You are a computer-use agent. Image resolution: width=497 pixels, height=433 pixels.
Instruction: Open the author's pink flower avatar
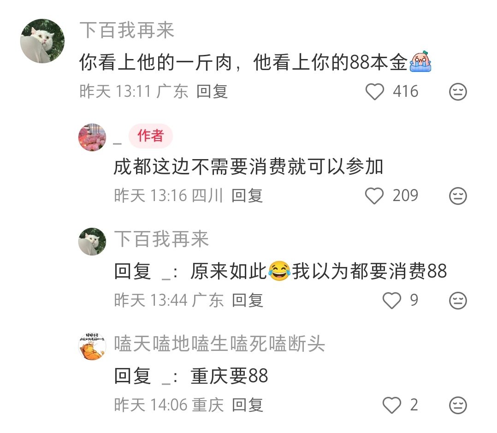pos(92,137)
